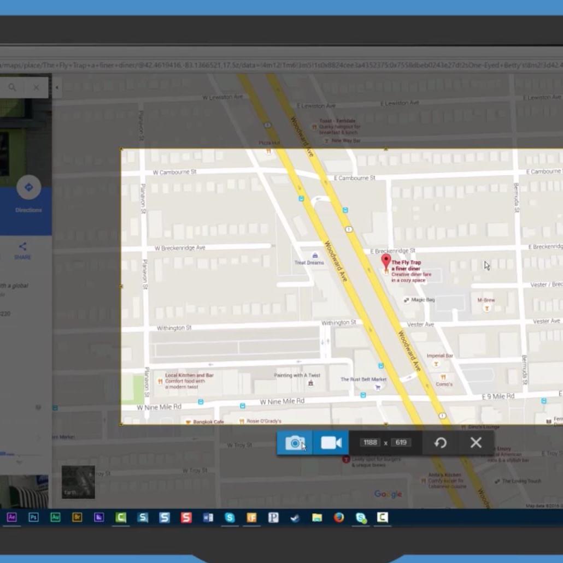
Task: Open the Toast - Ferndale restaurant marker
Action: (x=315, y=127)
